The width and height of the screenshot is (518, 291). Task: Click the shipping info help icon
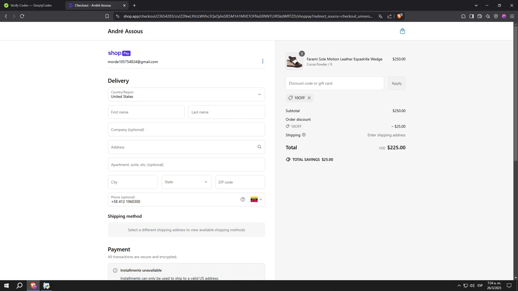click(x=304, y=135)
